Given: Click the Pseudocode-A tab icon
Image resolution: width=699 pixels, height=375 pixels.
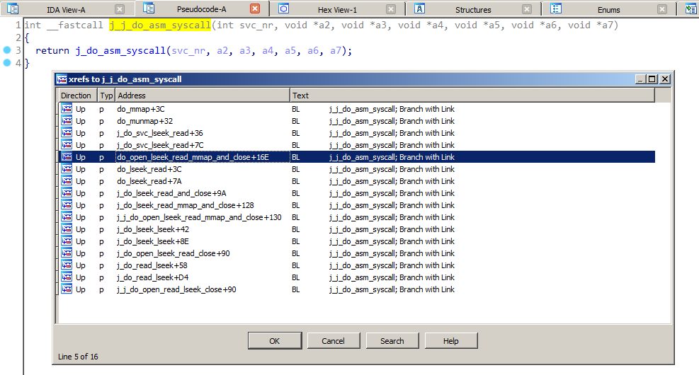Looking at the screenshot, I should tap(149, 8).
